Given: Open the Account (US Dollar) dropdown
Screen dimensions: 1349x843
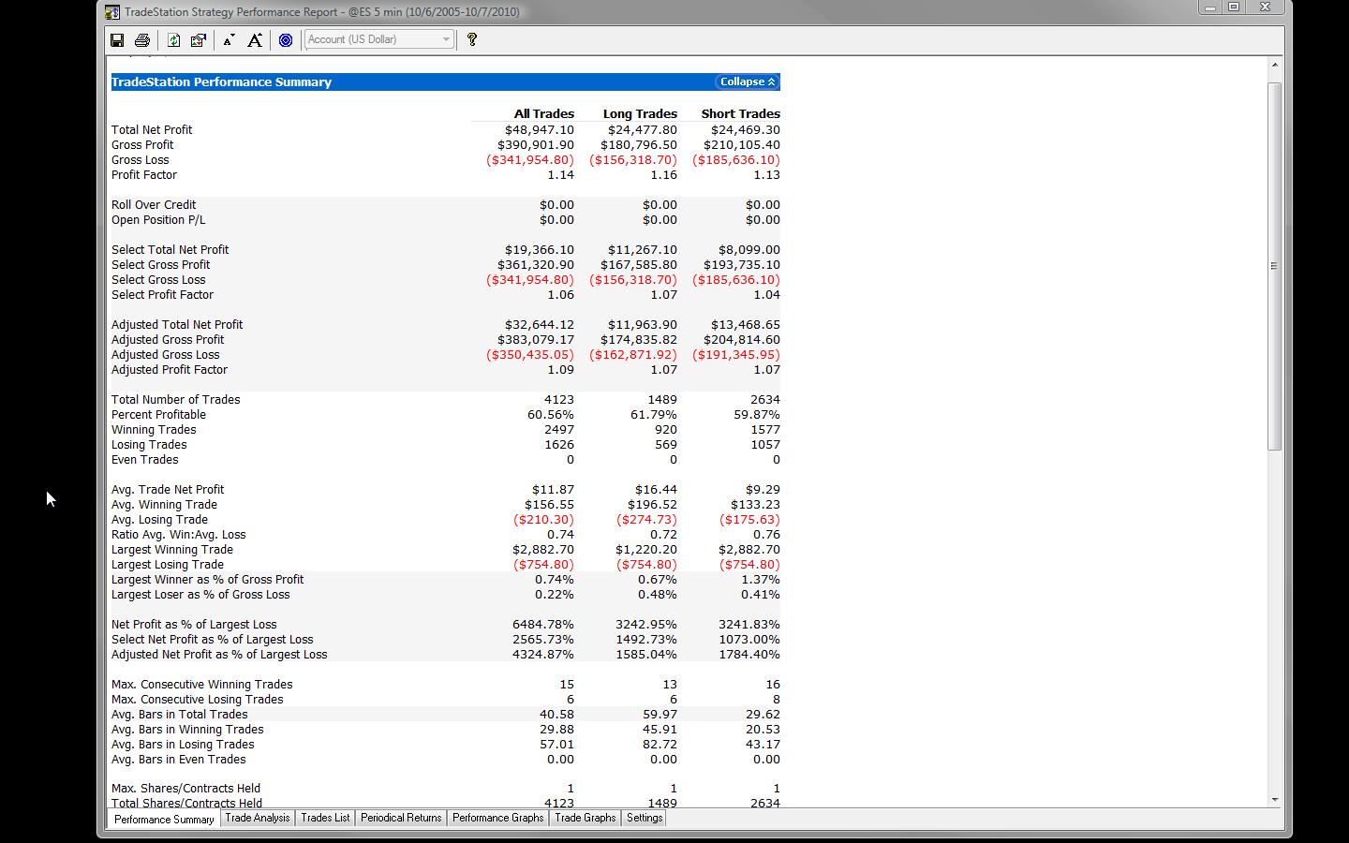Looking at the screenshot, I should pos(379,39).
